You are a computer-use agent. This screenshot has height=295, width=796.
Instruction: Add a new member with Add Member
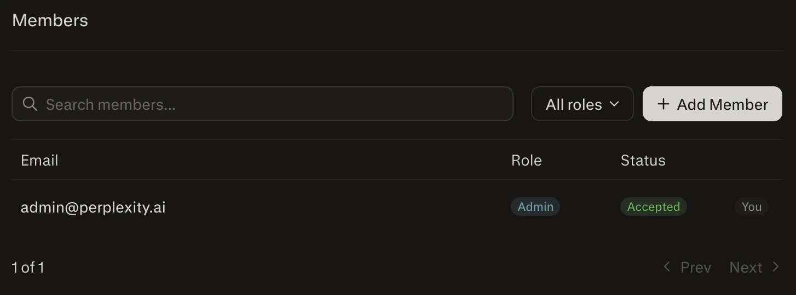coord(712,104)
